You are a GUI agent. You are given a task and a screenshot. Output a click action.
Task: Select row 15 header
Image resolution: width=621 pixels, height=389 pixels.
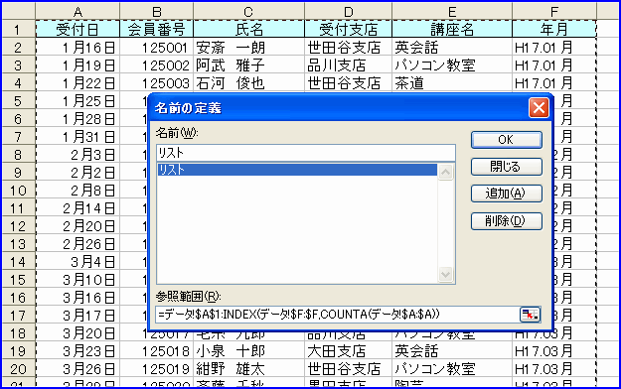pyautogui.click(x=18, y=280)
